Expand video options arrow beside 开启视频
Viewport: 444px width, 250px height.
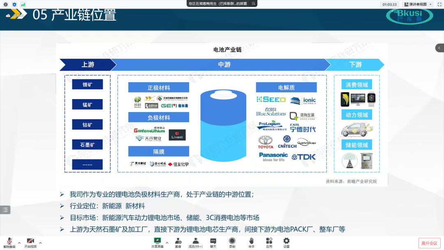(x=40, y=243)
